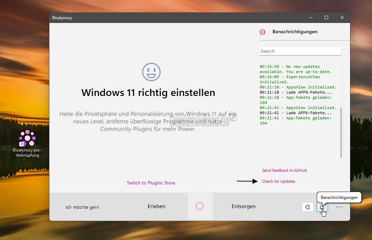
Task: Click the notifications log scrollbar
Action: [x=341, y=133]
